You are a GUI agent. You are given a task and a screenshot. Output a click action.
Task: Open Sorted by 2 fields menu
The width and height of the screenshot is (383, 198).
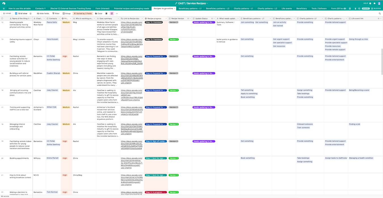coord(83,13)
